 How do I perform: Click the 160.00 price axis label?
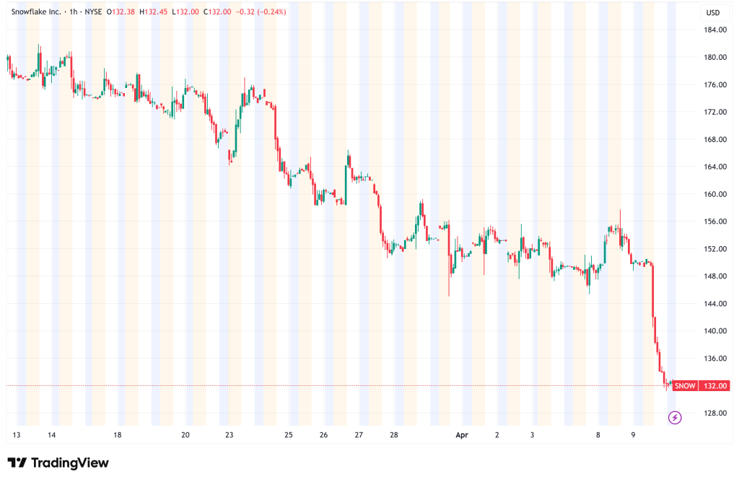click(x=714, y=194)
